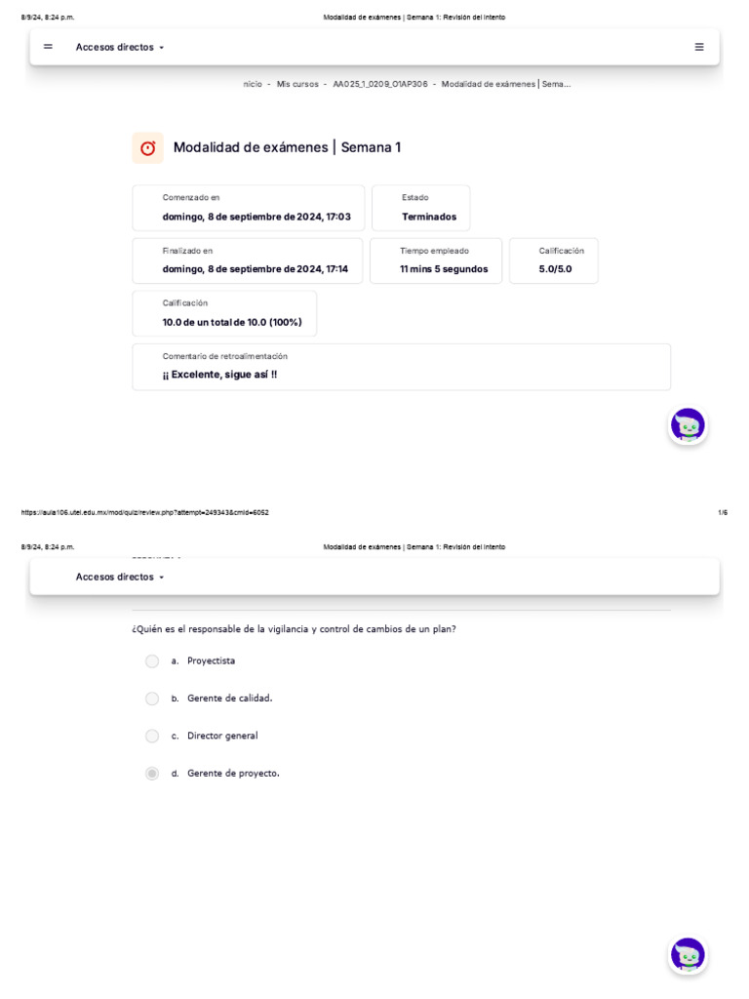Open the right-side drawer menu icon in the top navbar
Viewport: 749px width, 999px height.
(x=699, y=47)
